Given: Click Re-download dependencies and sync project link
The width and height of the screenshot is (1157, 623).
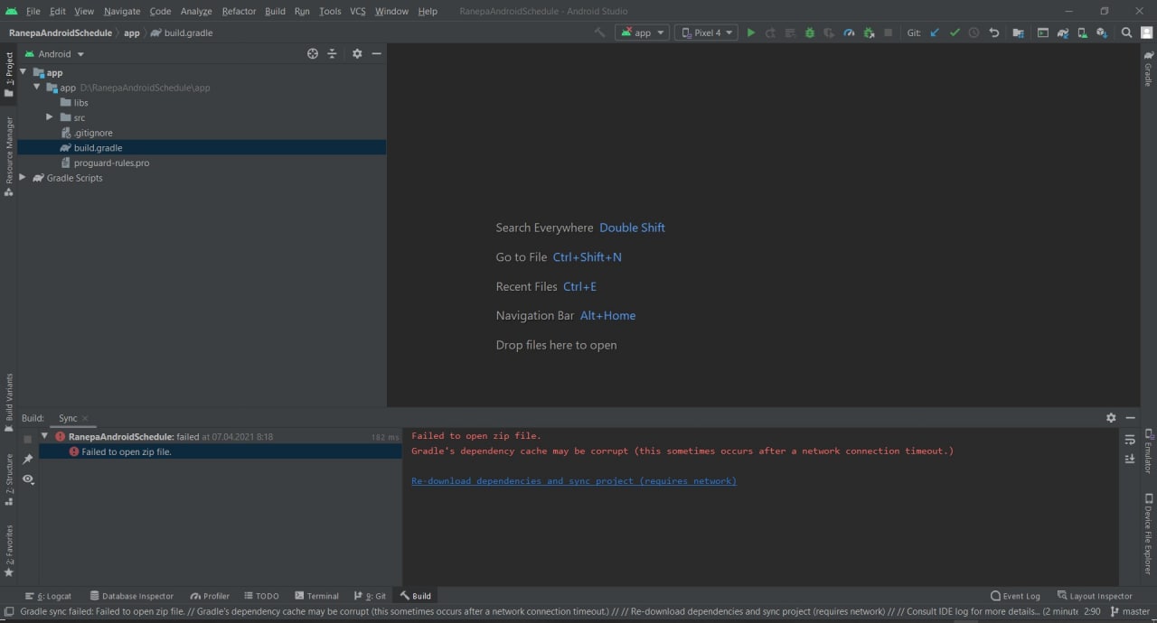Looking at the screenshot, I should (574, 481).
